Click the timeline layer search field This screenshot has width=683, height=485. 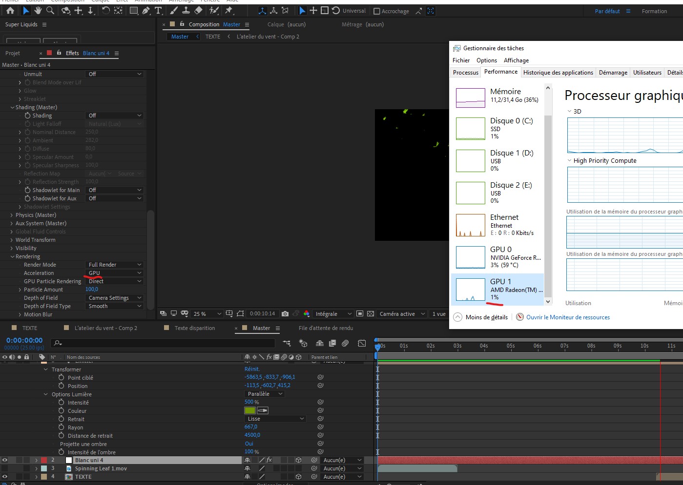click(166, 344)
